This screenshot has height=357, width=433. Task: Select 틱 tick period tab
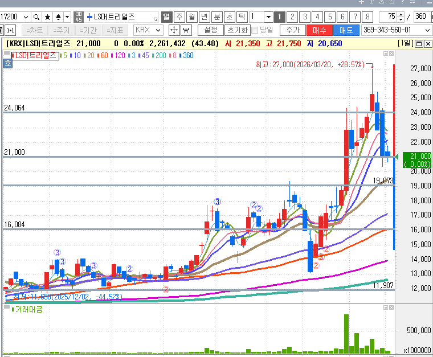point(242,17)
